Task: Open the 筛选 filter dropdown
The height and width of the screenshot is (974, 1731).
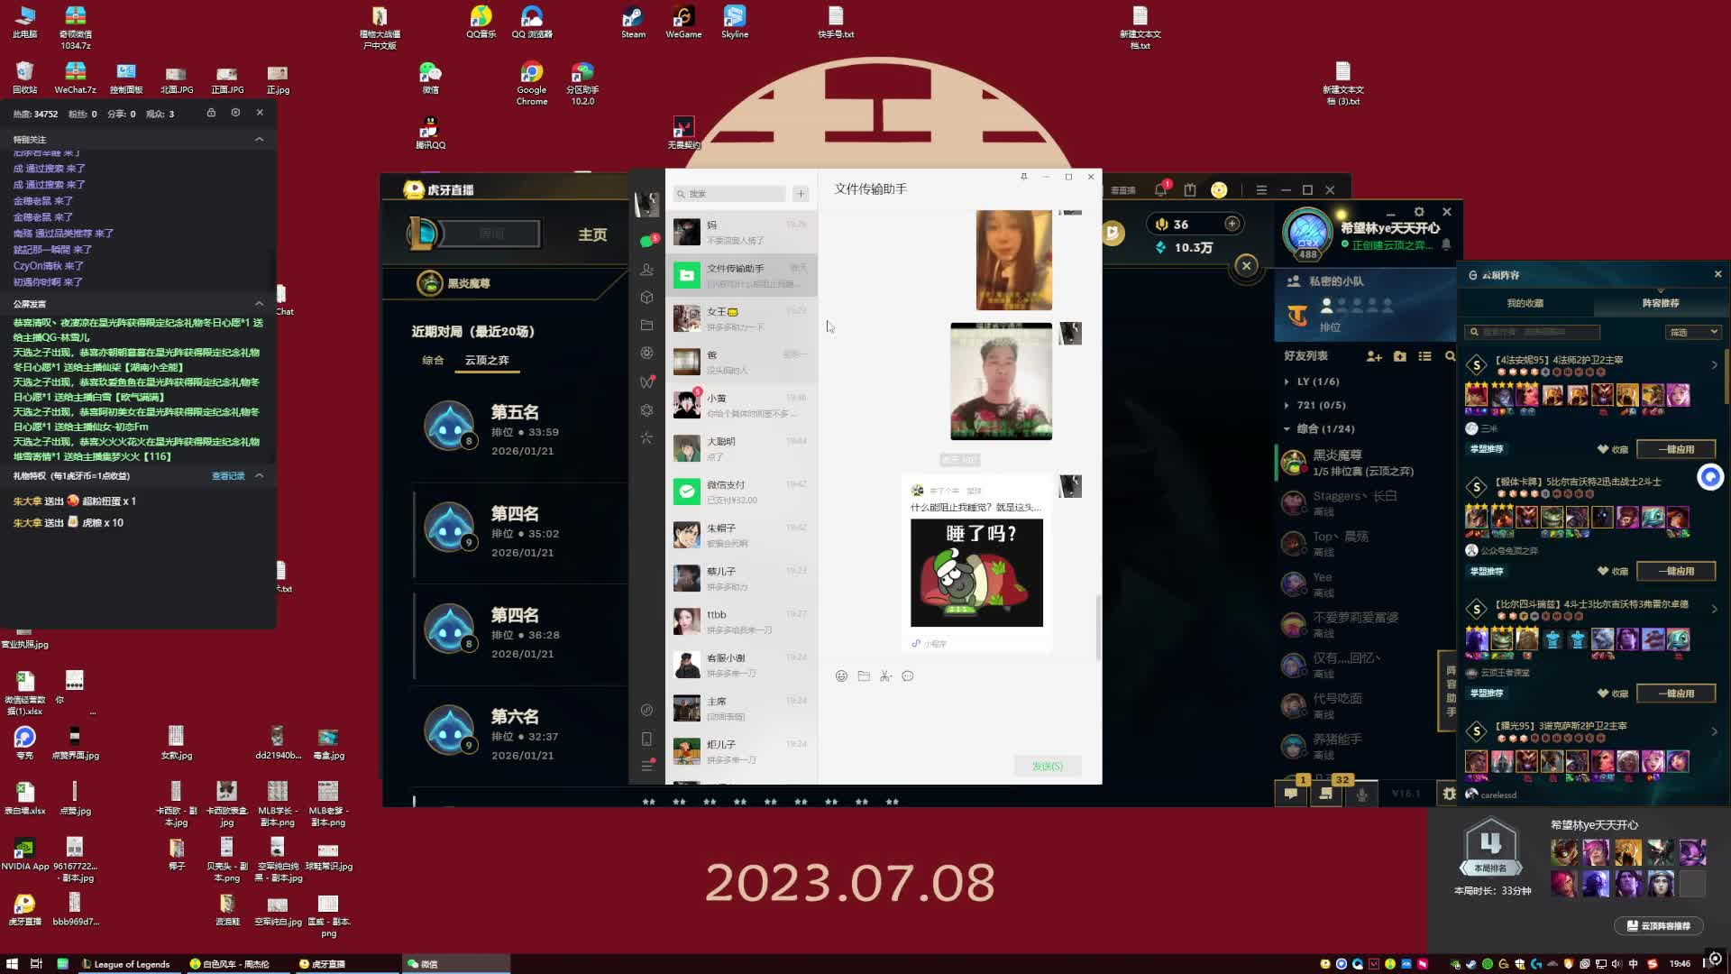Action: tap(1692, 332)
